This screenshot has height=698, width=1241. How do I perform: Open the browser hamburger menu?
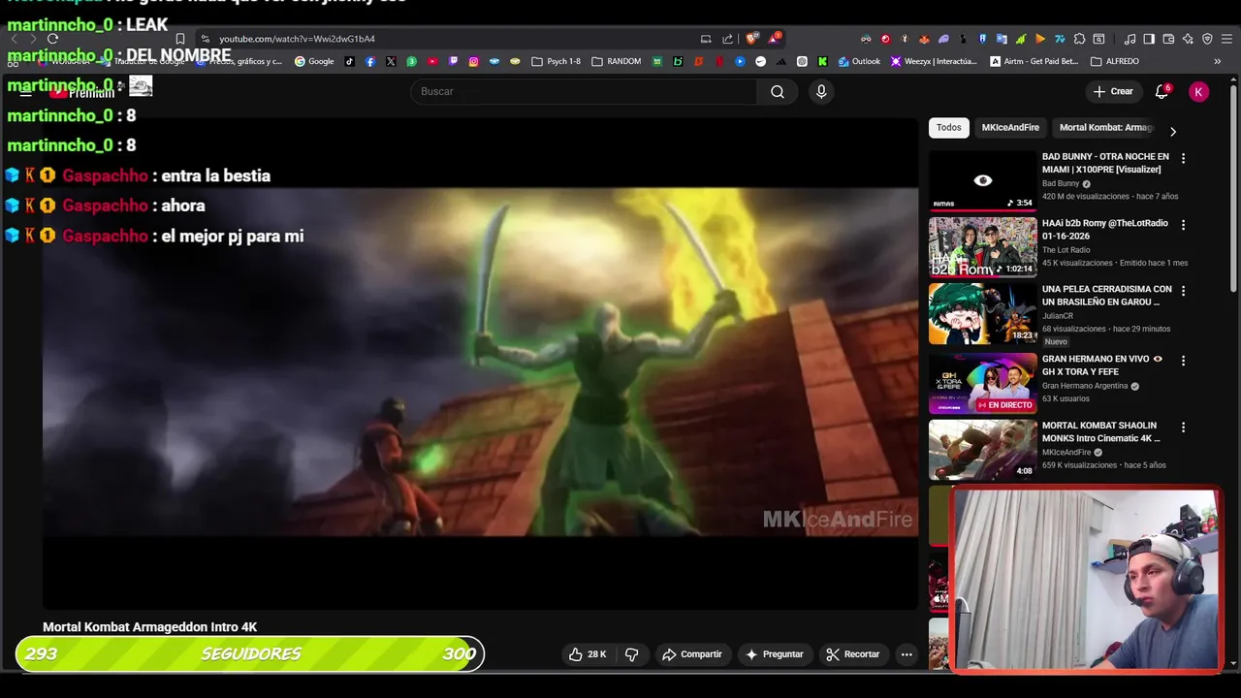[x=1226, y=39]
